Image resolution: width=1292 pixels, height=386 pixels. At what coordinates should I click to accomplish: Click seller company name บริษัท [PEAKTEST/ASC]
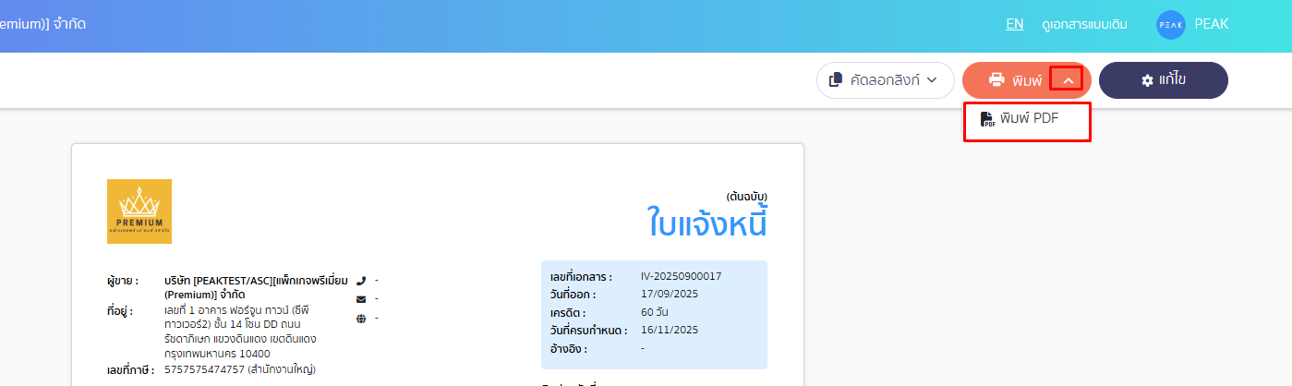(256, 287)
